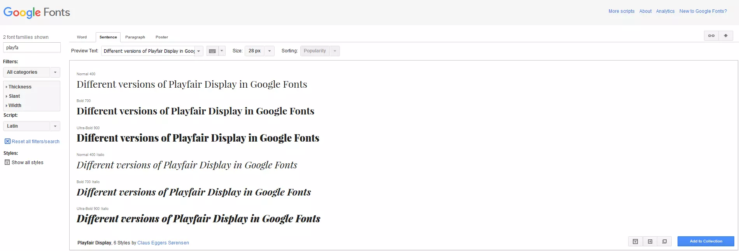Click Add to Collection button
Viewport: 739px width, 251px height.
[x=706, y=241]
